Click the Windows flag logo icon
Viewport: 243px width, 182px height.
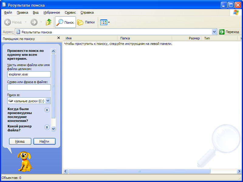[x=236, y=12]
